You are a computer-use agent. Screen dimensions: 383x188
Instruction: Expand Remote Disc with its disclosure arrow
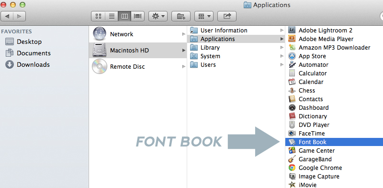(184, 66)
